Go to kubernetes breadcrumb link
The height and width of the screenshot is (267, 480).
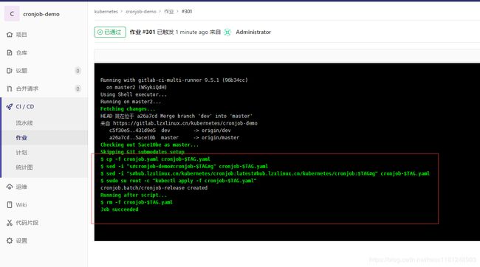(x=106, y=11)
